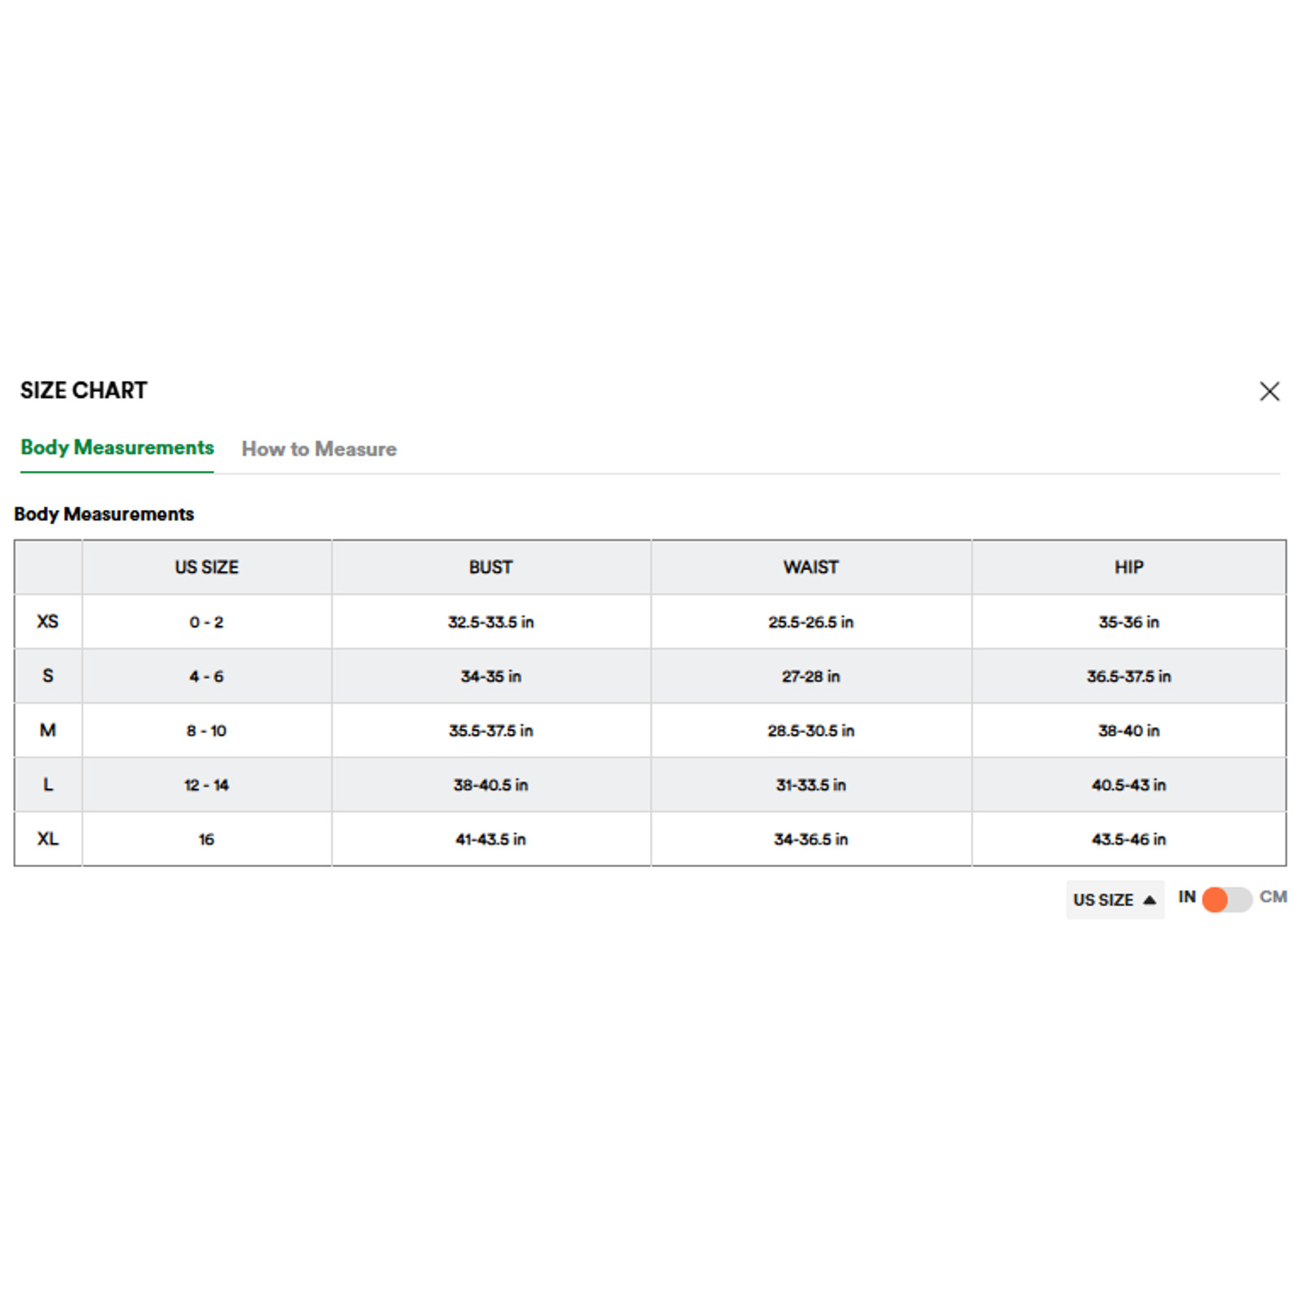
Task: Open the US SIZE dropdown
Action: pyautogui.click(x=1115, y=900)
